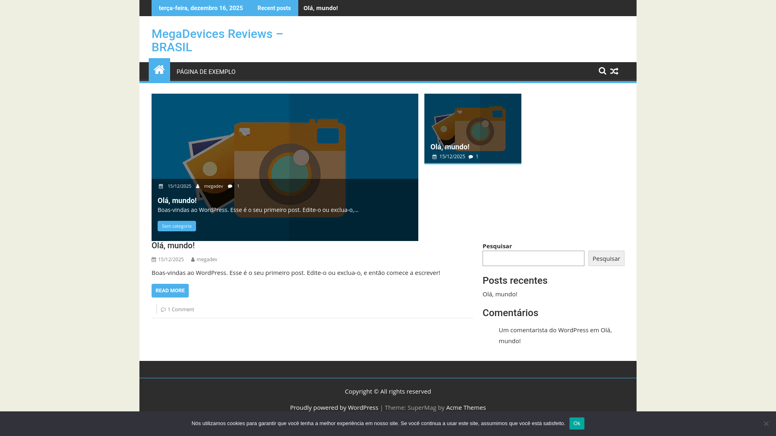The height and width of the screenshot is (436, 776).
Task: Open Proudly powered by WordPress link
Action: pos(334,408)
